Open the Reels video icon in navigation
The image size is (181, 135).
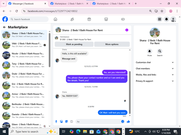tap(89, 19)
